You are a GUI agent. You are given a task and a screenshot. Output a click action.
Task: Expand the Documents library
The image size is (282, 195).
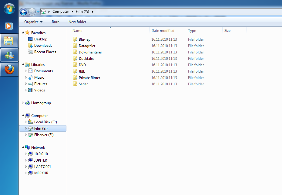pyautogui.click(x=26, y=71)
